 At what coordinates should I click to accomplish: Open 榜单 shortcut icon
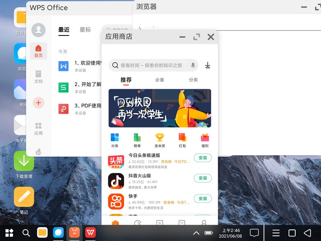tap(137, 140)
